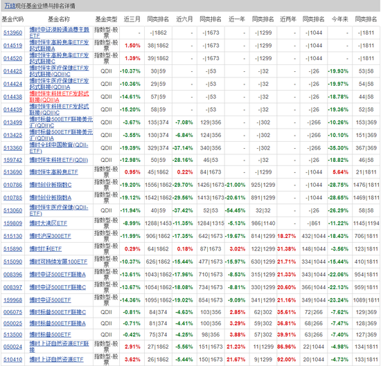Open fund code 510410 link
The height and width of the screenshot is (366, 381).
[x=13, y=360]
